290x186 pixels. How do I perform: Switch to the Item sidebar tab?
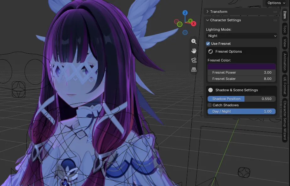[285, 15]
